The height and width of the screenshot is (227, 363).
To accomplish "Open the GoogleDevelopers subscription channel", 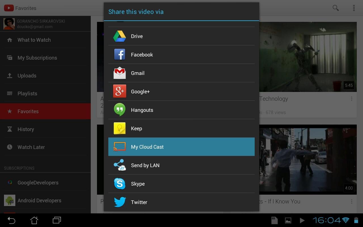I will [45, 183].
